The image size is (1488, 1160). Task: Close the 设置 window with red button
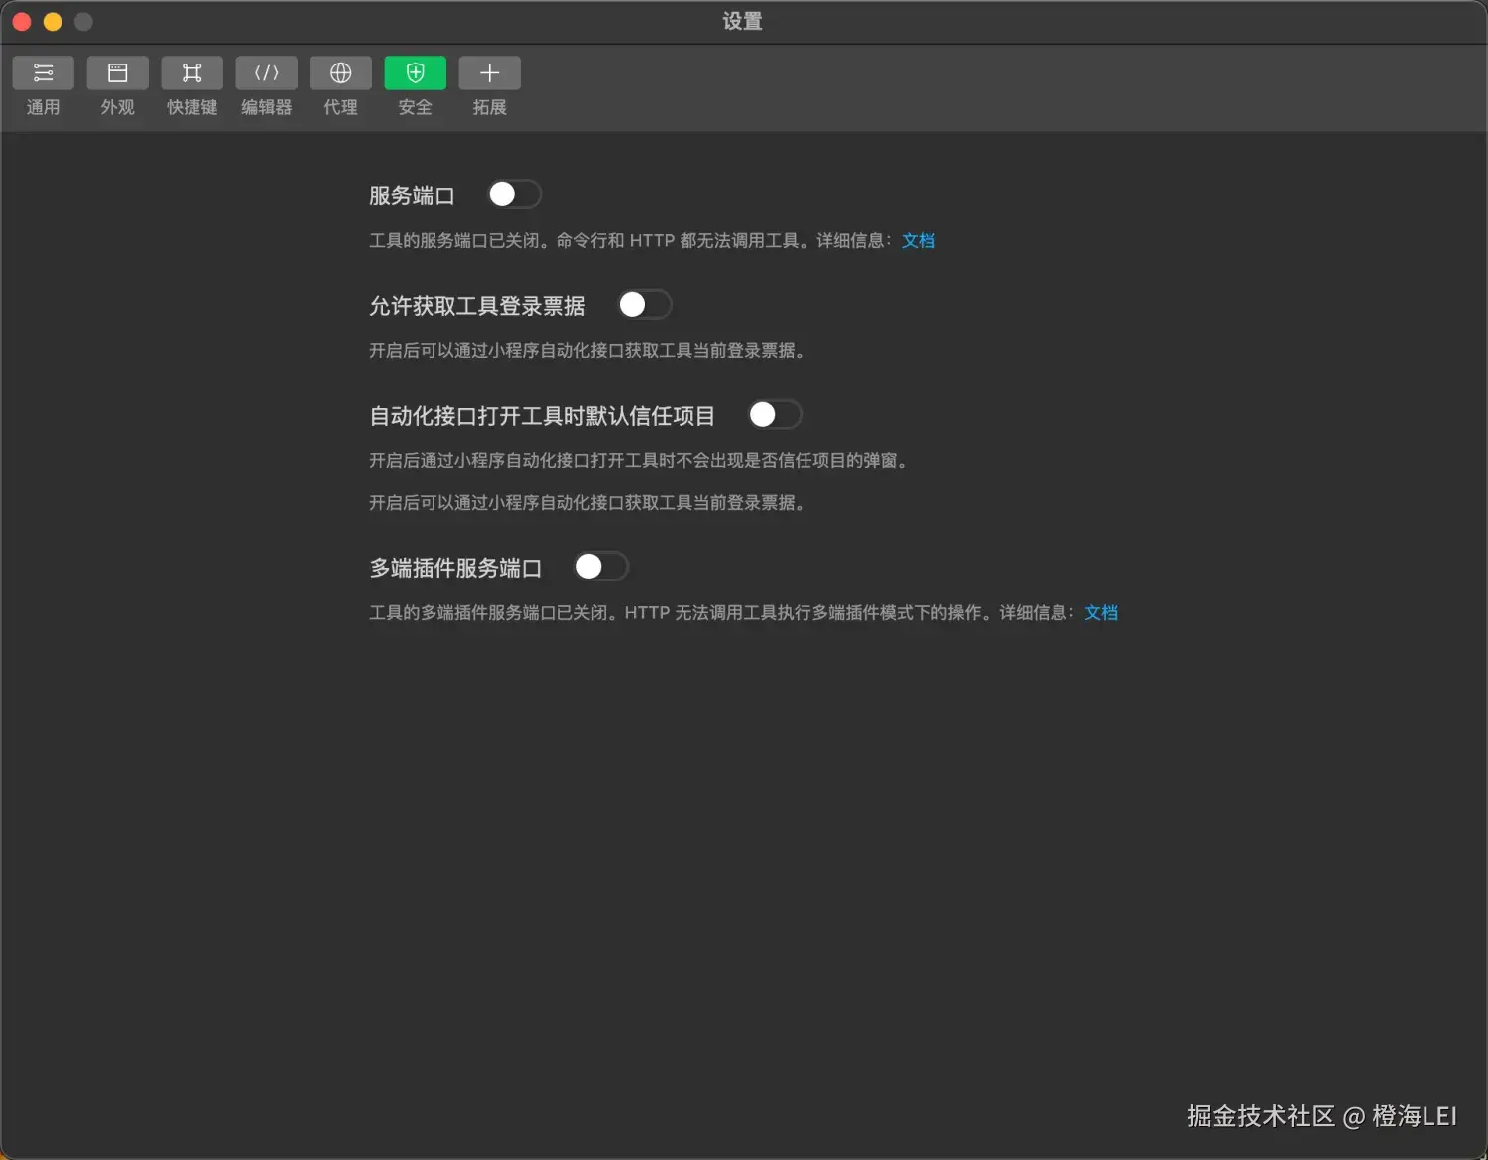tap(22, 21)
